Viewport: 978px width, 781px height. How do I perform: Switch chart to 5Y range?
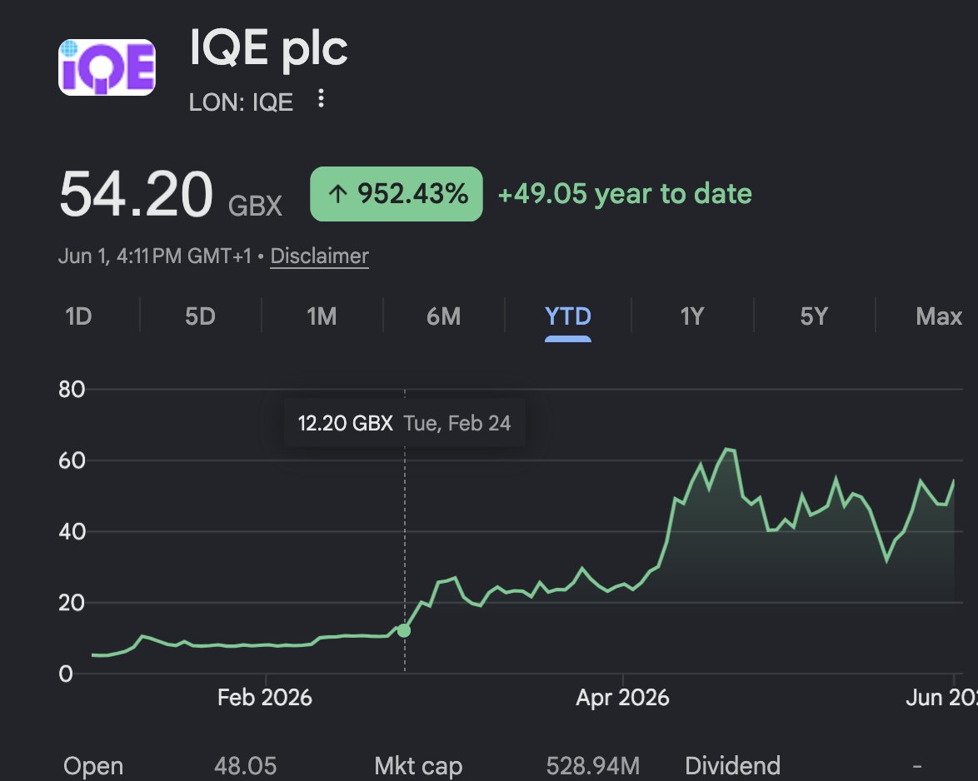(x=814, y=316)
